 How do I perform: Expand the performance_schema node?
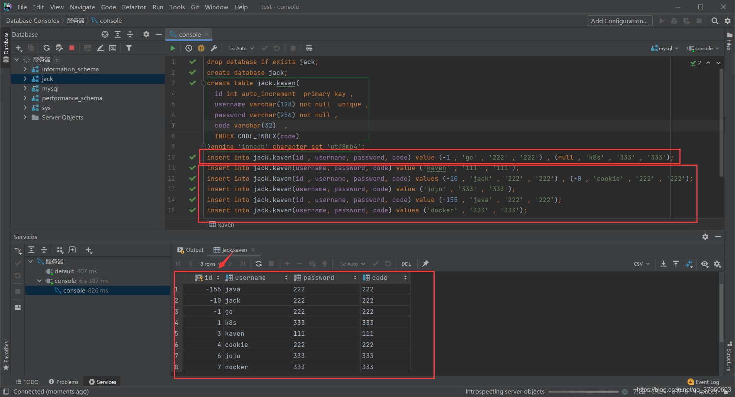tap(25, 98)
